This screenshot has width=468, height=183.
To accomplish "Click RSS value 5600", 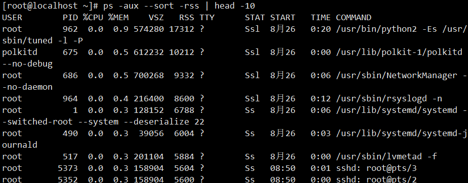I will coord(185,179).
